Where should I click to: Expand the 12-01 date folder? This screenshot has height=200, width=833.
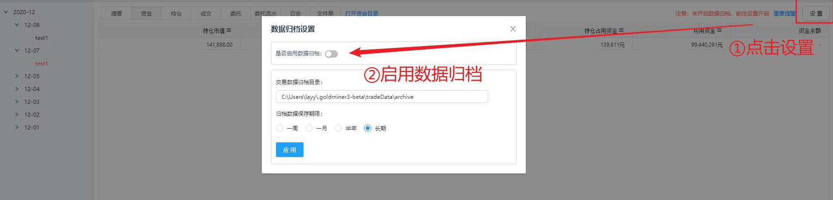point(17,127)
